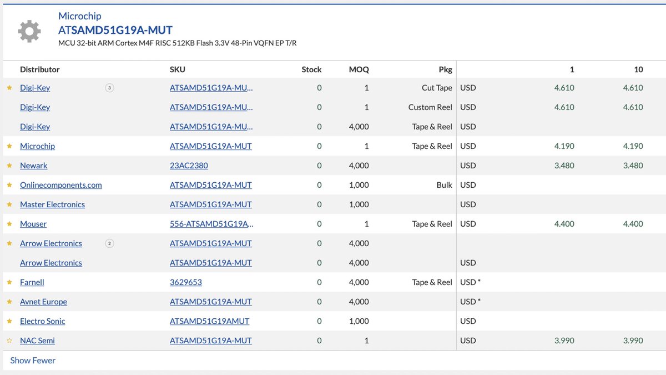Open the Microchip manufacturer link in header
Image resolution: width=666 pixels, height=375 pixels.
click(80, 16)
